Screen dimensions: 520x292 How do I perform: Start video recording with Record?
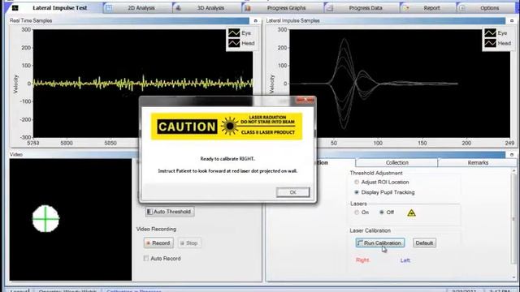click(x=158, y=243)
